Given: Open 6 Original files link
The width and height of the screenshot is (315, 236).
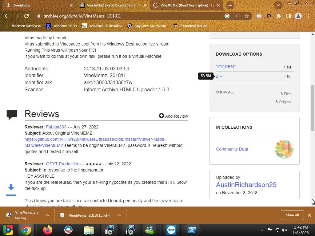Looking at the screenshot, I should [283, 102].
